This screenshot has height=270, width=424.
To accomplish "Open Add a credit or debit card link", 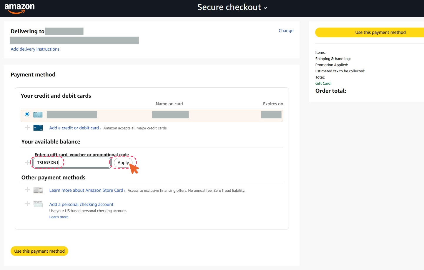I will click(x=74, y=128).
